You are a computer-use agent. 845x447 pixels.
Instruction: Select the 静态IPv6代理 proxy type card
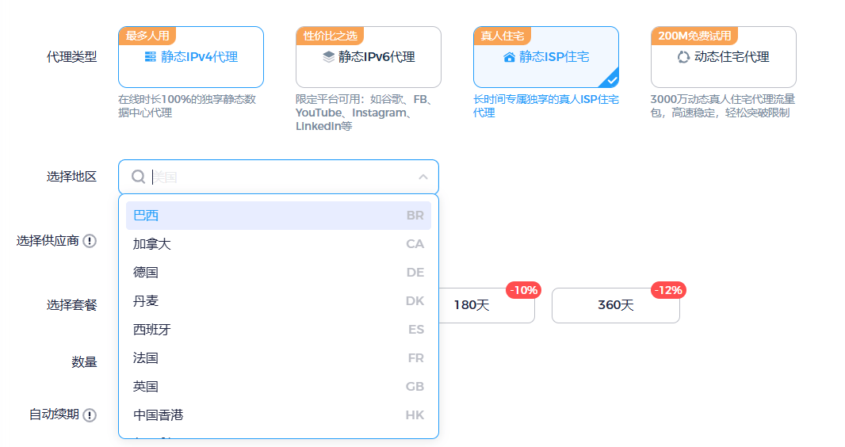[x=368, y=57]
